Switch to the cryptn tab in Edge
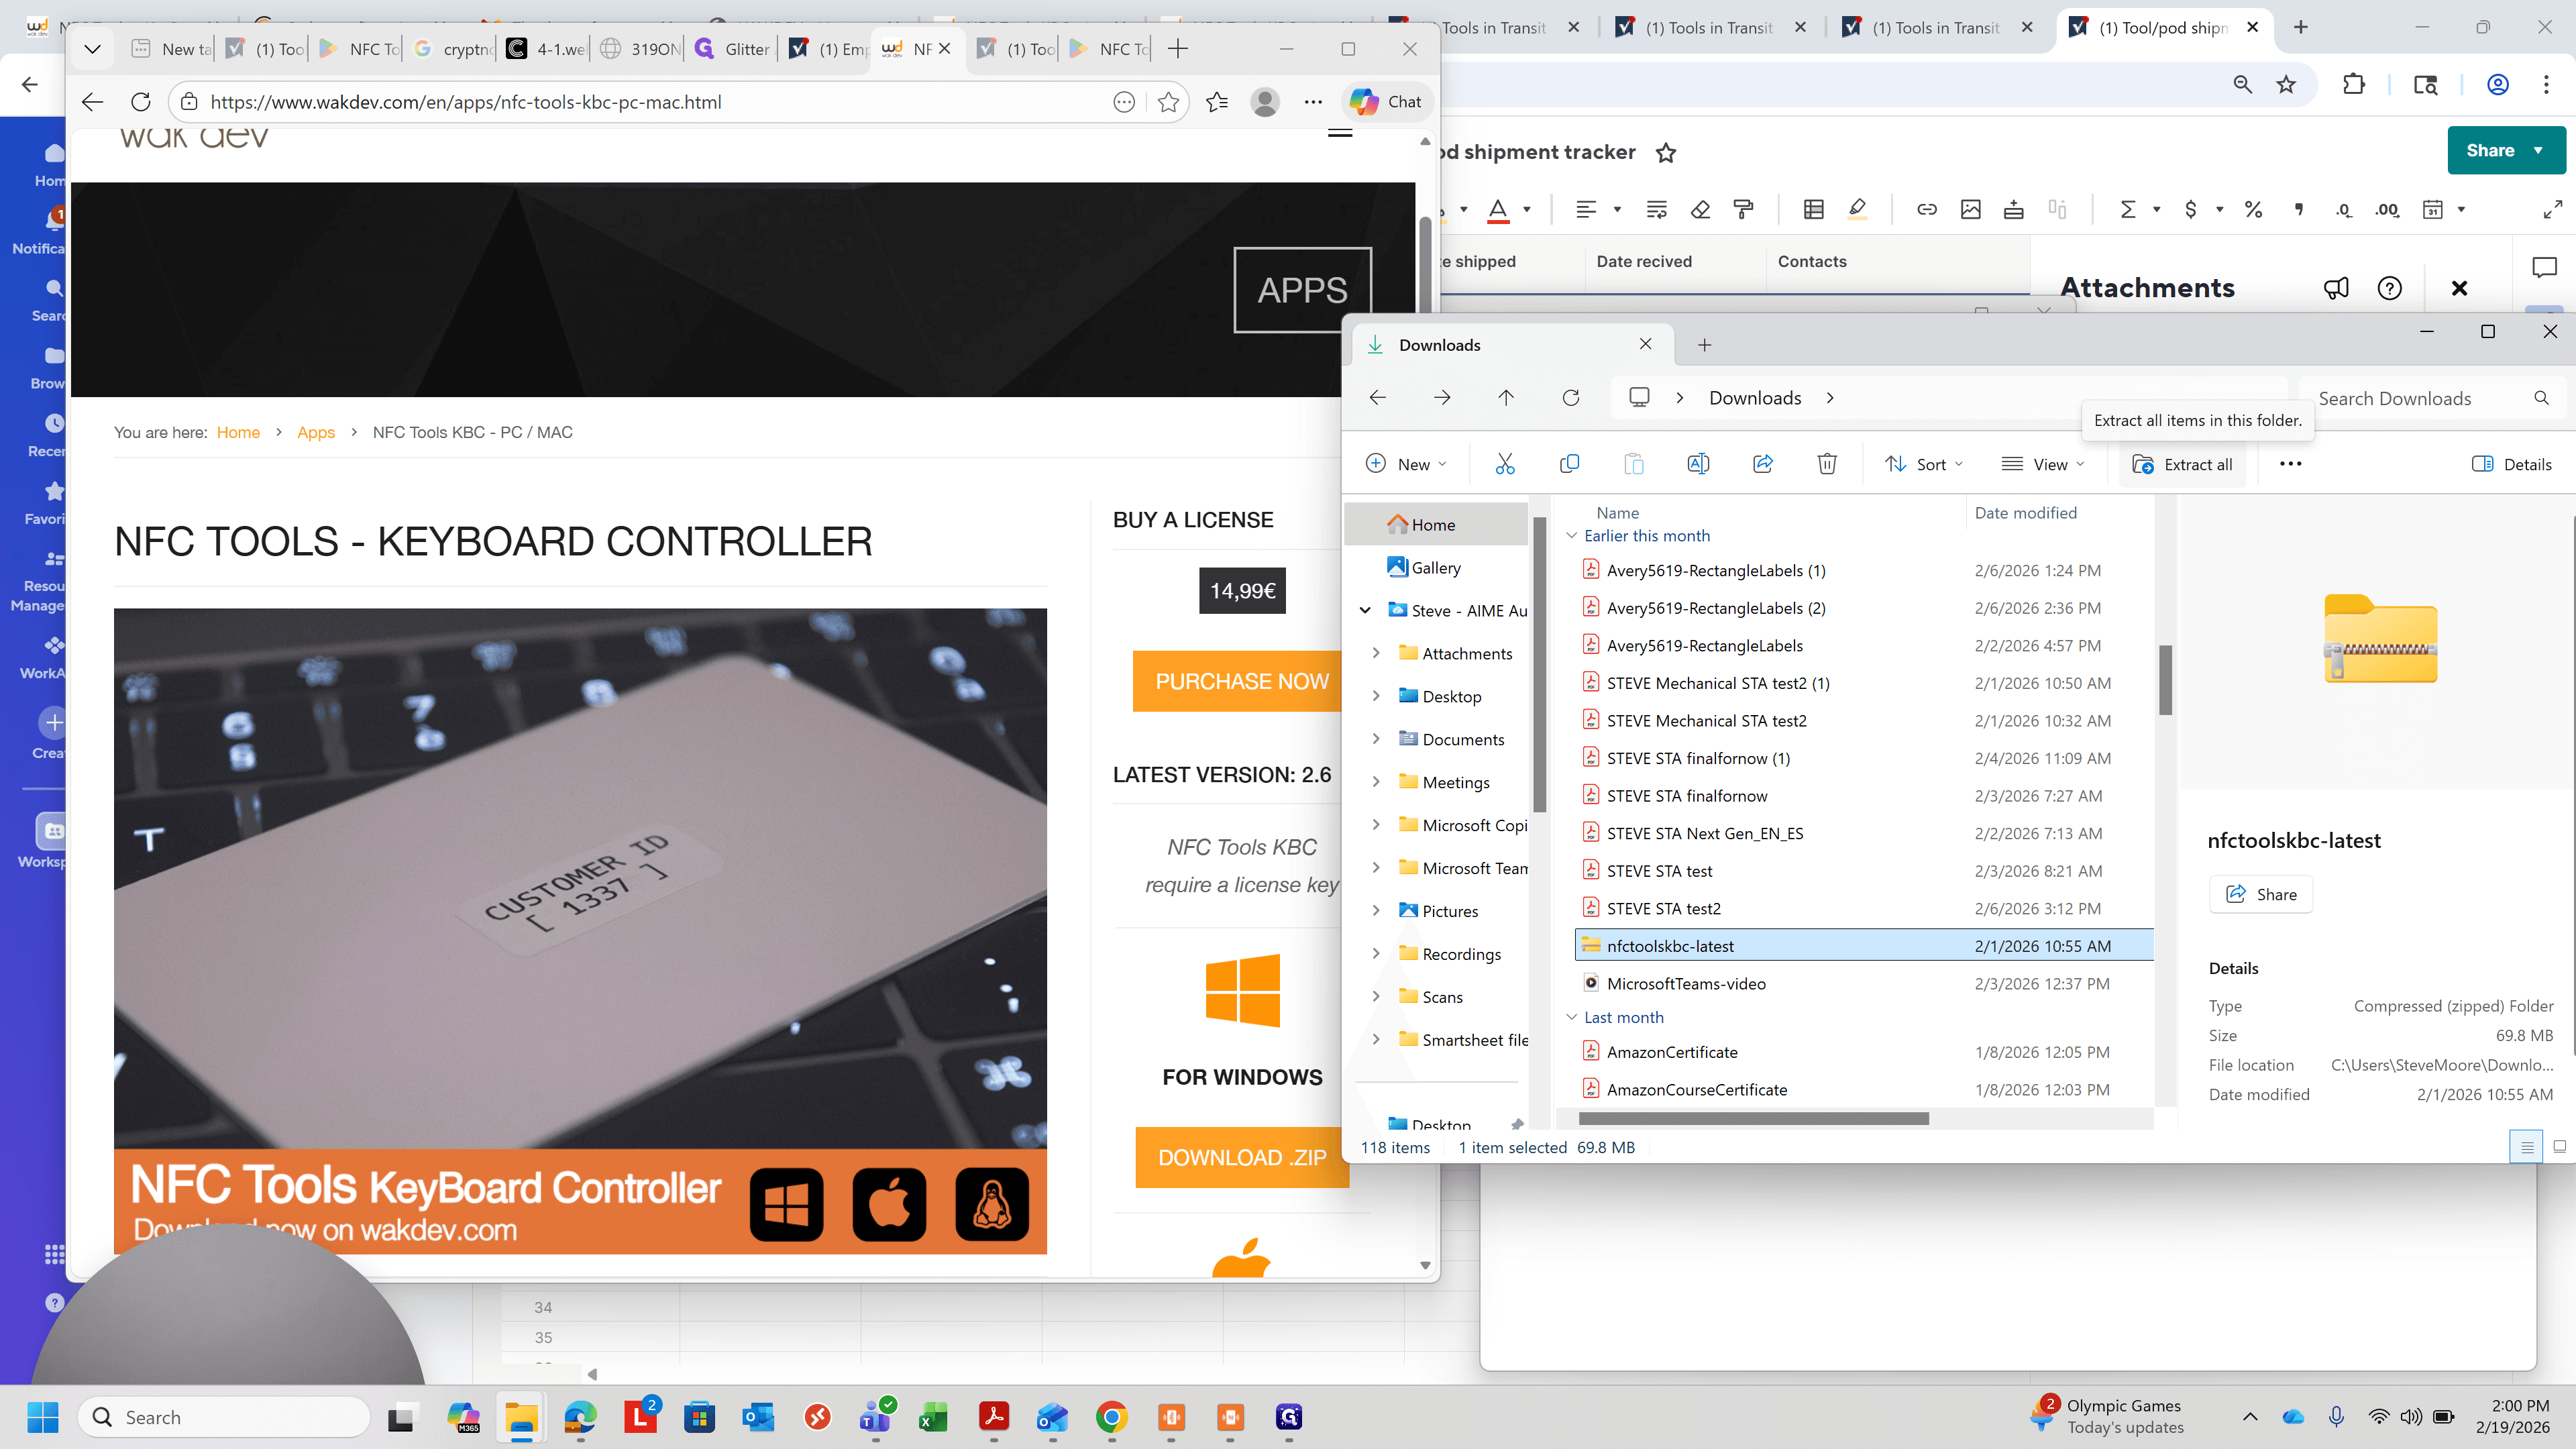Image resolution: width=2576 pixels, height=1449 pixels. click(x=453, y=48)
